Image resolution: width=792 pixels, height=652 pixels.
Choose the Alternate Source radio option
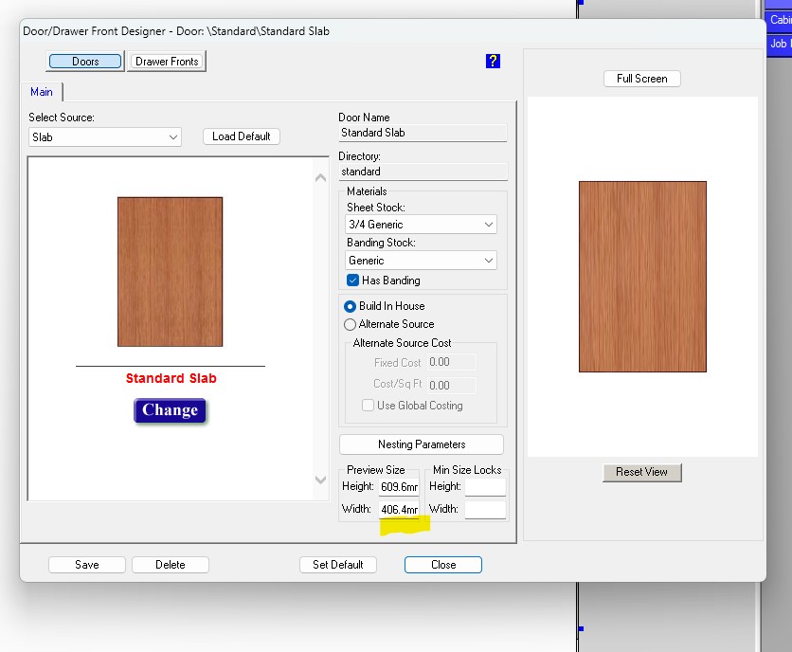point(351,324)
